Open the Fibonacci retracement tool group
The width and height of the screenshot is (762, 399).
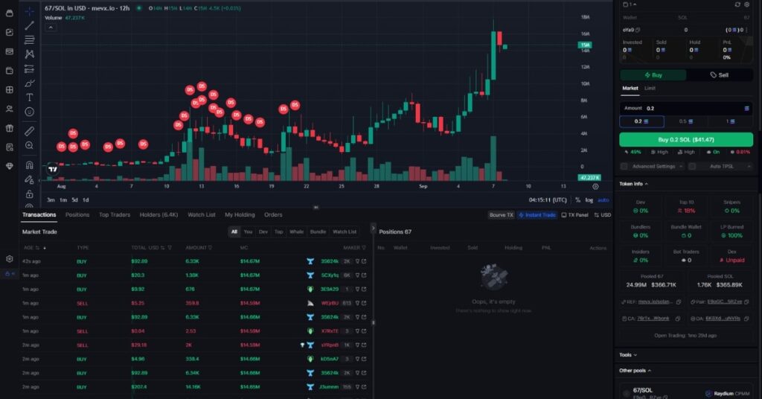(30, 40)
